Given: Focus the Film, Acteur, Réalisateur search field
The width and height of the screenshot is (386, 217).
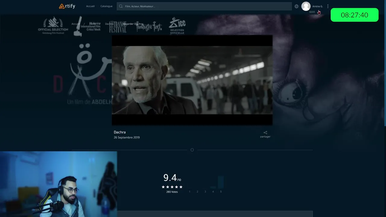Looking at the screenshot, I should pyautogui.click(x=204, y=6).
